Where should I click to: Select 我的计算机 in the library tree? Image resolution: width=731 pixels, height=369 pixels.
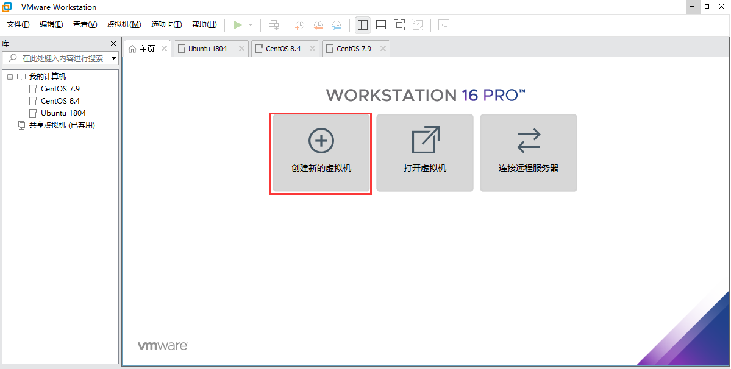point(48,77)
